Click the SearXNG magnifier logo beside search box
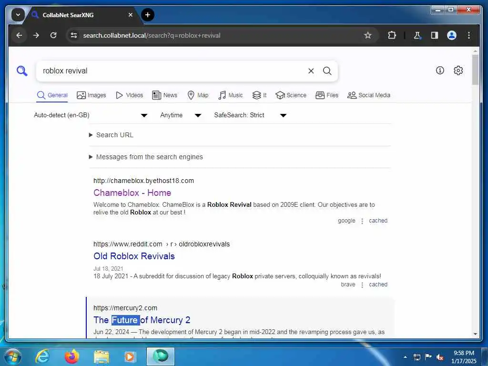488x366 pixels. click(22, 71)
